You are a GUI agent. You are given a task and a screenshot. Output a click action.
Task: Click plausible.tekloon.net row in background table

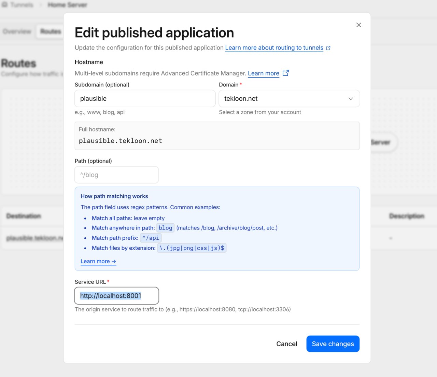[x=34, y=238]
